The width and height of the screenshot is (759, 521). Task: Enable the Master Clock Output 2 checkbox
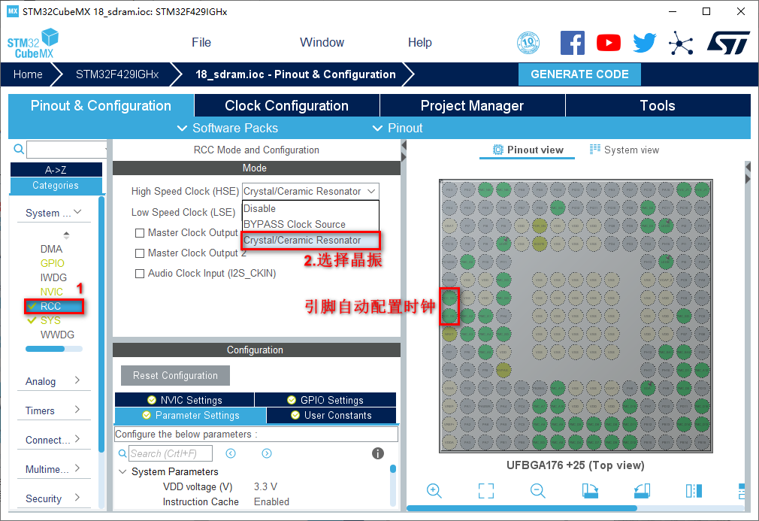[x=140, y=253]
